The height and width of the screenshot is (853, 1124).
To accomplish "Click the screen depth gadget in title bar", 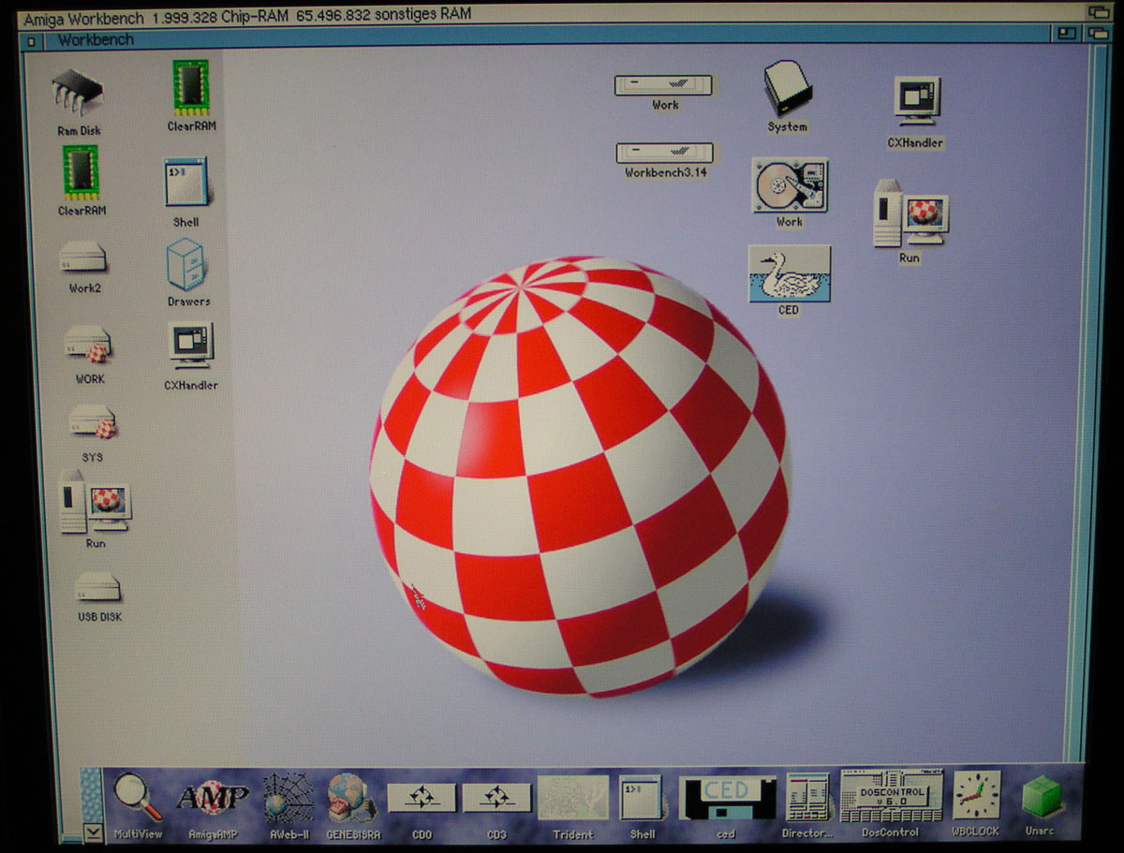I will coord(1098,12).
